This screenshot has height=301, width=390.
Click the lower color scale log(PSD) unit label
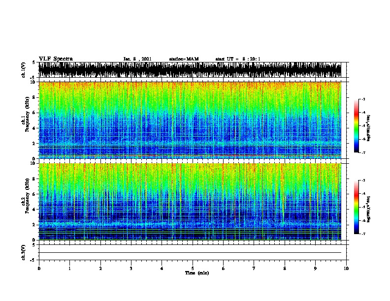click(x=369, y=210)
